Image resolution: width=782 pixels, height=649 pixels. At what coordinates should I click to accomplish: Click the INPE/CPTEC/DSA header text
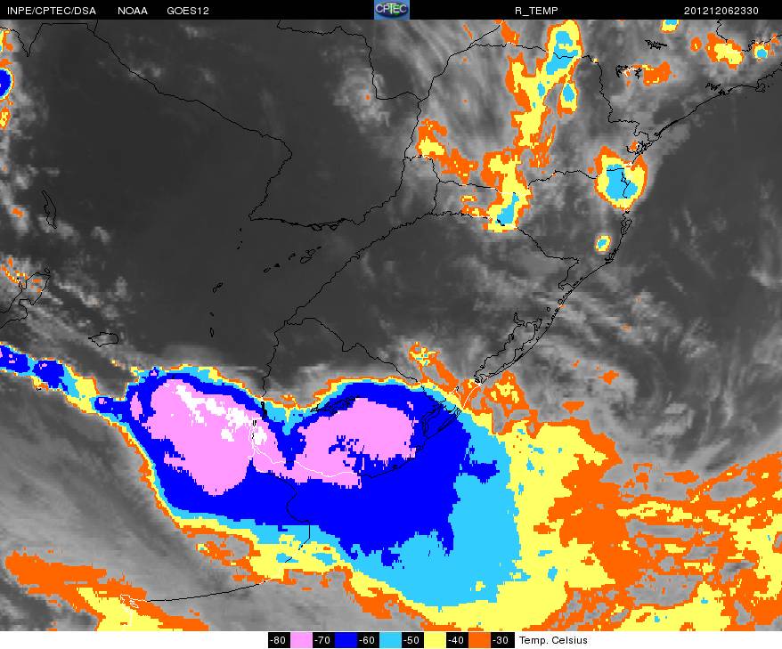tap(52, 11)
